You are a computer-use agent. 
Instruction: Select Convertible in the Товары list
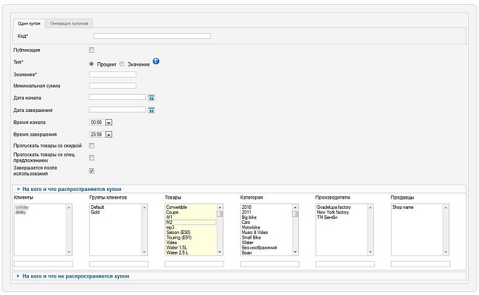click(x=177, y=208)
